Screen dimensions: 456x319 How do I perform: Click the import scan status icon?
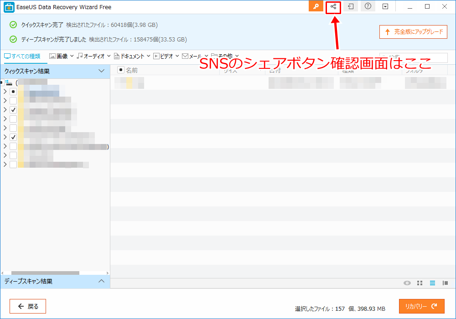point(350,7)
